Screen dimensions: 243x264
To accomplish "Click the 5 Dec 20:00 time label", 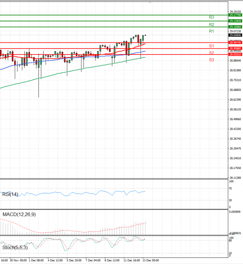I will (x=74, y=260).
